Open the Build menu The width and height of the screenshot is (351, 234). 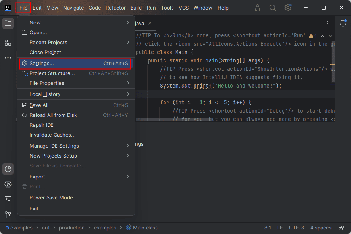[x=136, y=8]
